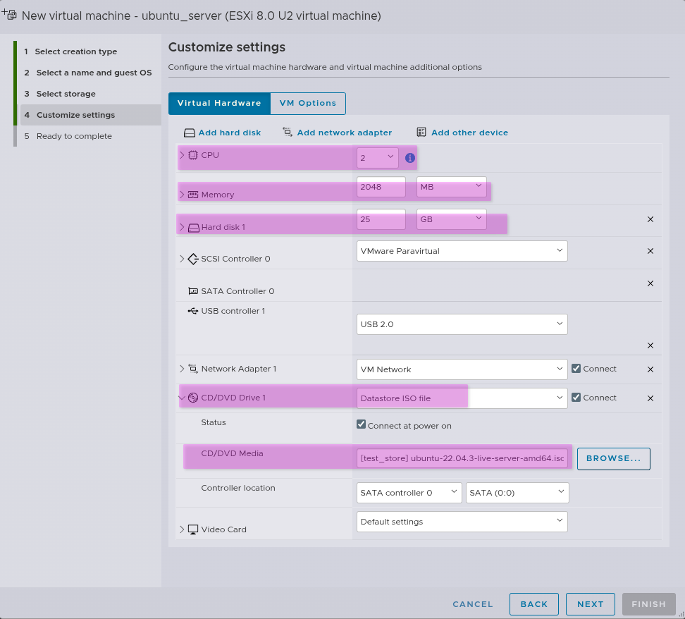Image resolution: width=685 pixels, height=619 pixels.
Task: Click the Memory size input field
Action: 381,187
